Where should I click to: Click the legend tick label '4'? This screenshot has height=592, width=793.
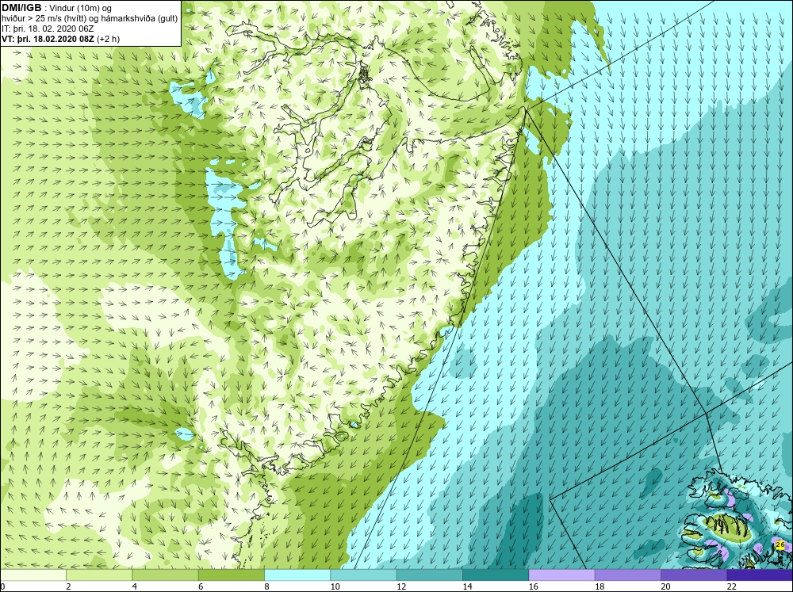(135, 586)
